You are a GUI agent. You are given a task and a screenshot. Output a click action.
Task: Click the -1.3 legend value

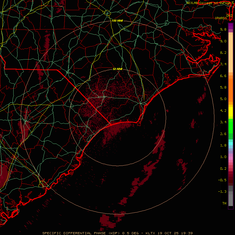[x=222, y=192]
